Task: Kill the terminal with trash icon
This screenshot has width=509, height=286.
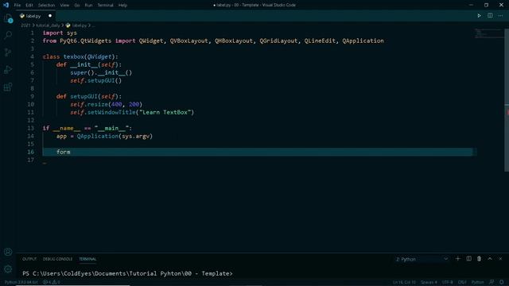Action: coord(479,259)
